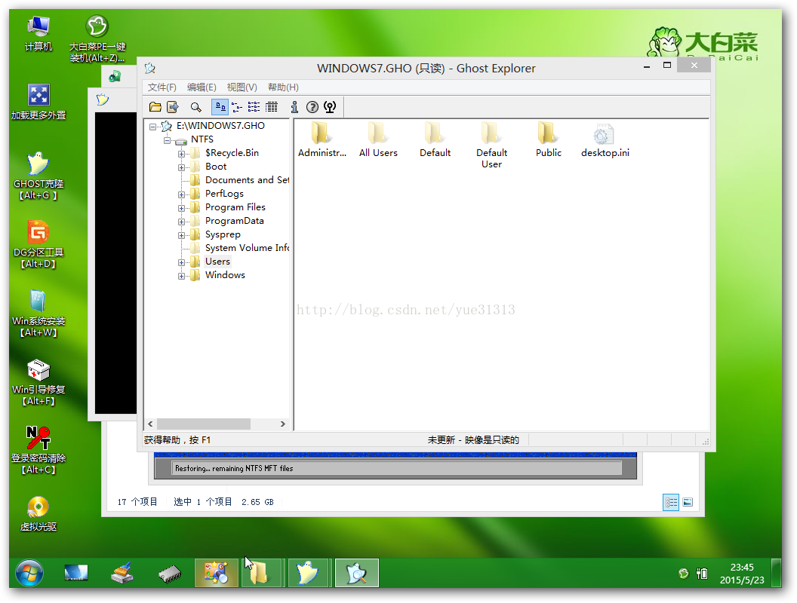Image resolution: width=797 pixels, height=603 pixels.
Task: Expand the Windows folder node
Action: [181, 276]
